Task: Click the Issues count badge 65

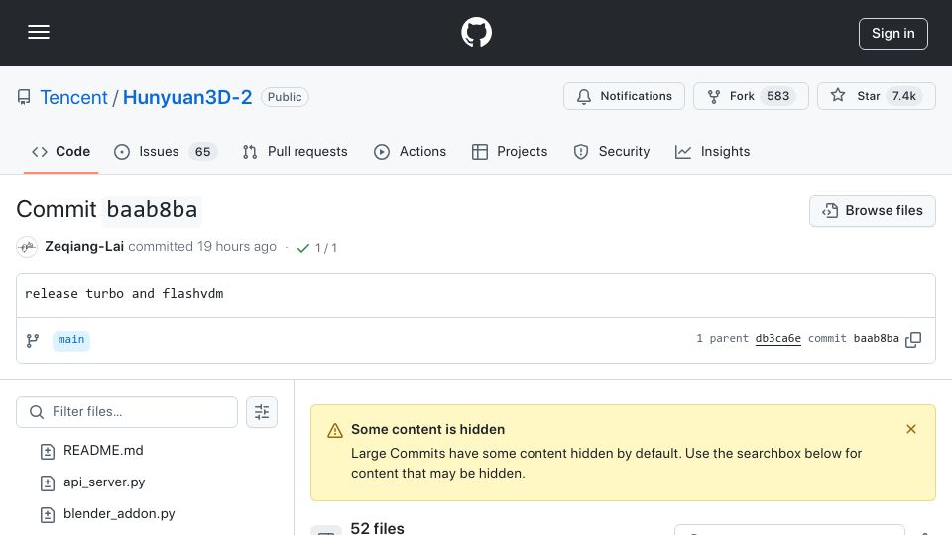Action: click(x=202, y=151)
